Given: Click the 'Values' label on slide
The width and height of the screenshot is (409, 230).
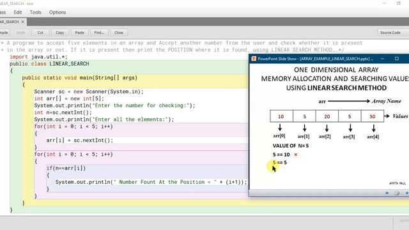Looking at the screenshot, I should [x=400, y=116].
